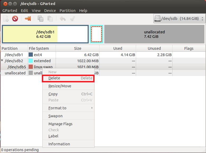
Task: Click Swapon in the context menu
Action: point(55,116)
